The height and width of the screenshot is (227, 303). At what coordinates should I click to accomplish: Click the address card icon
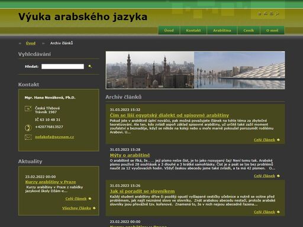coord(28,108)
